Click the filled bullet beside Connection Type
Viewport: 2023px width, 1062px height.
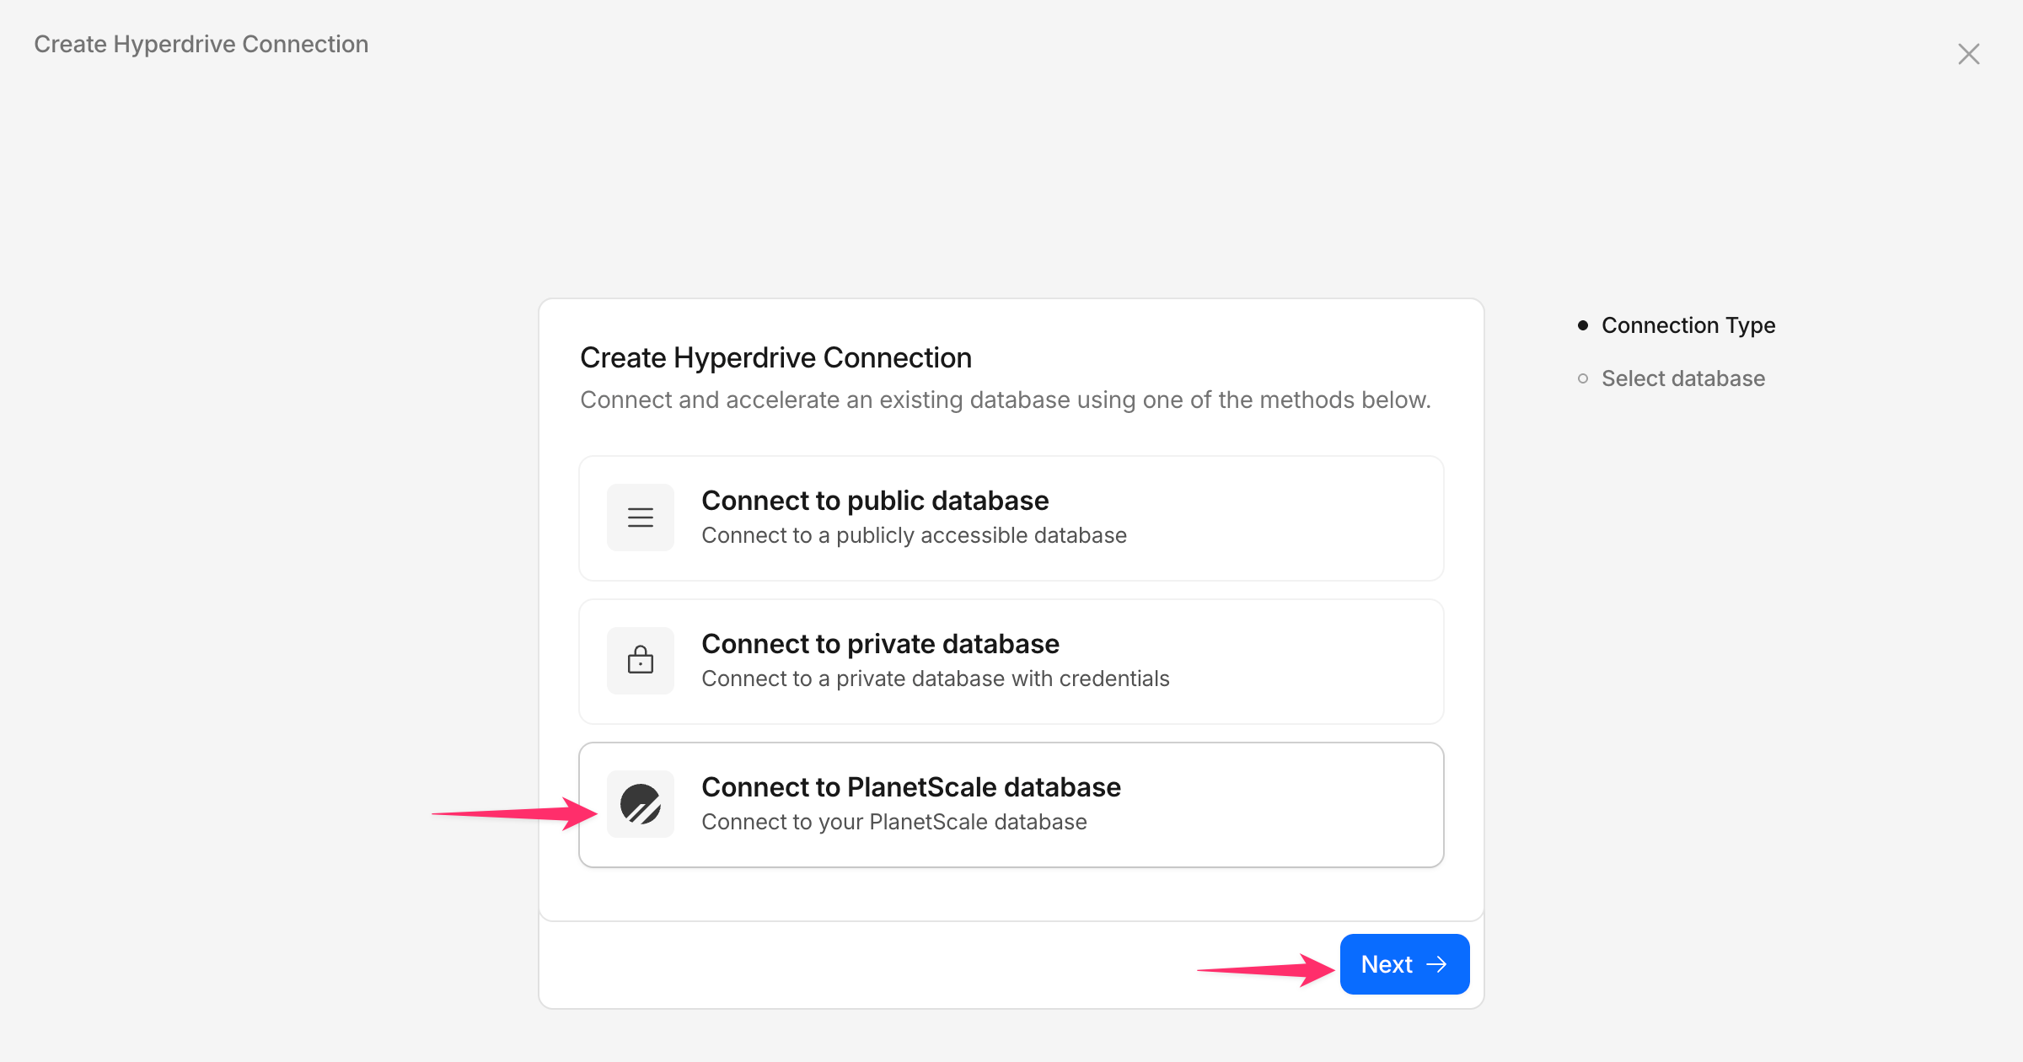[1583, 324]
